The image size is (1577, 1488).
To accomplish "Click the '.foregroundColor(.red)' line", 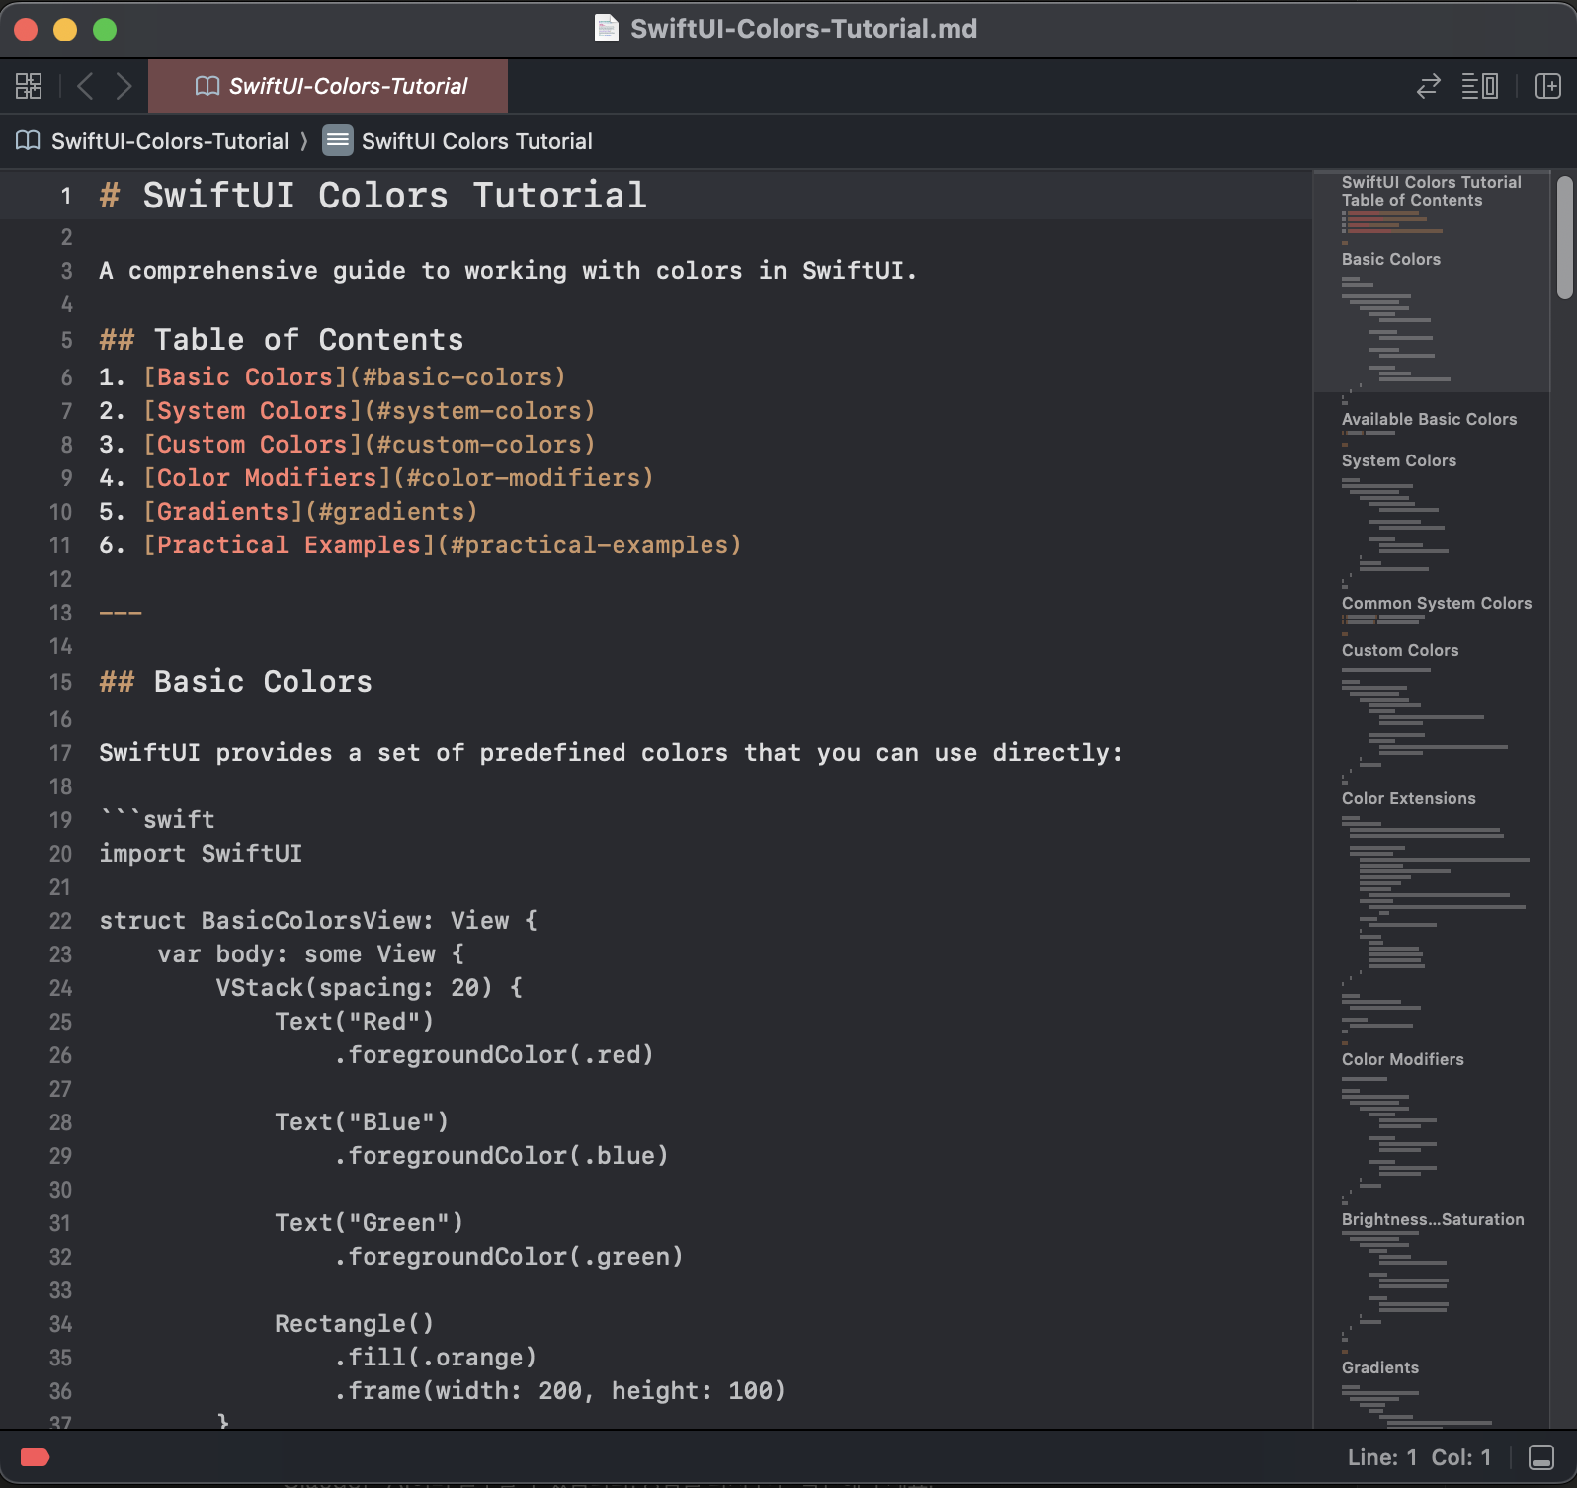I will (x=494, y=1055).
